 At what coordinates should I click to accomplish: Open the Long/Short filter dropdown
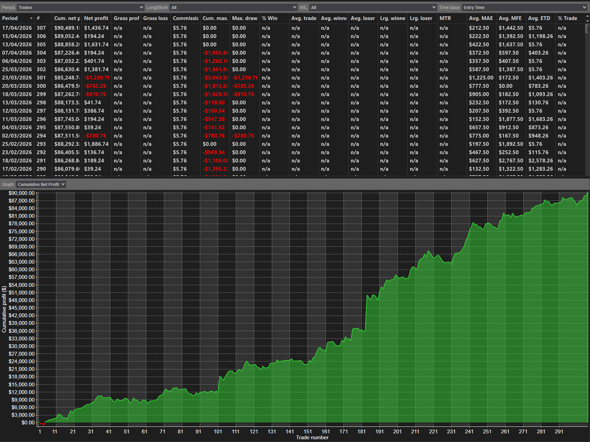point(234,7)
